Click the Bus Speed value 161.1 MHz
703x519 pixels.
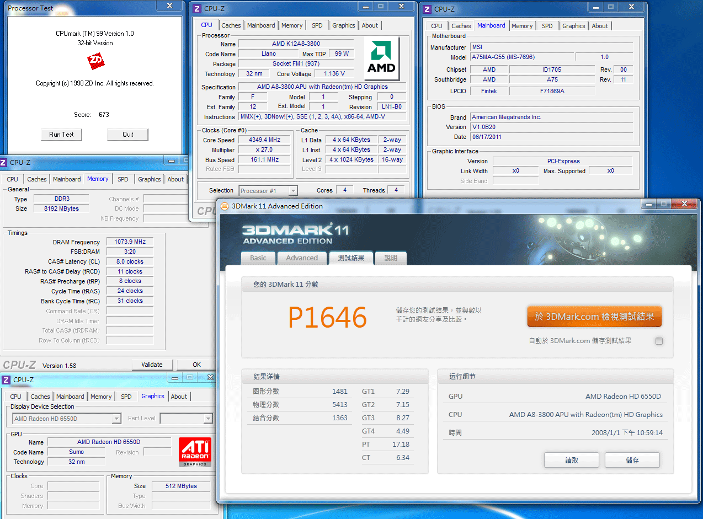(265, 160)
